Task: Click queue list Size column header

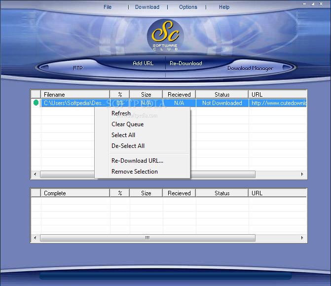Action: (x=146, y=94)
